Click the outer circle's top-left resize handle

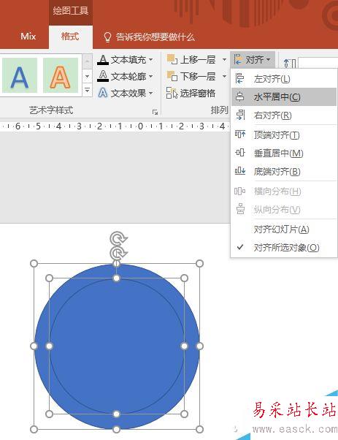coord(34,263)
